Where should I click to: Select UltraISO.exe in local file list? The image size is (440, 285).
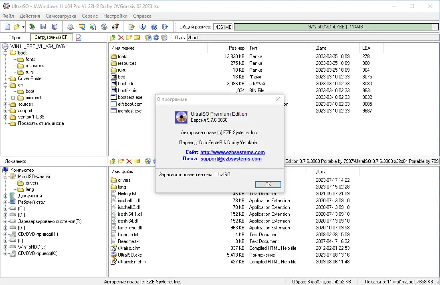tap(130, 255)
